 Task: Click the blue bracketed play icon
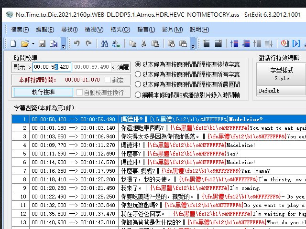coord(296,43)
